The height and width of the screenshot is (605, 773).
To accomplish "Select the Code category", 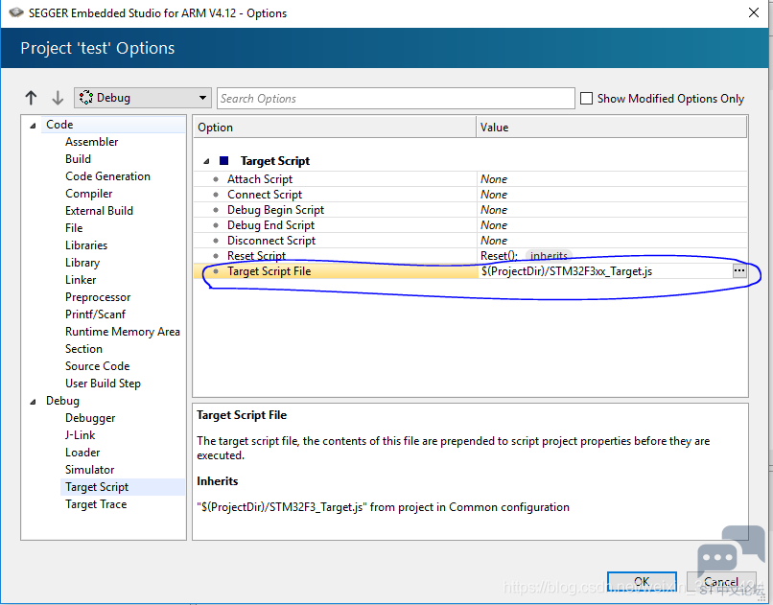I will pos(59,125).
